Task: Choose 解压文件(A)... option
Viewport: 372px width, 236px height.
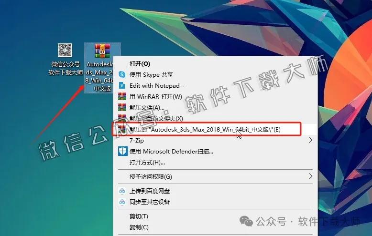Action: click(147, 108)
